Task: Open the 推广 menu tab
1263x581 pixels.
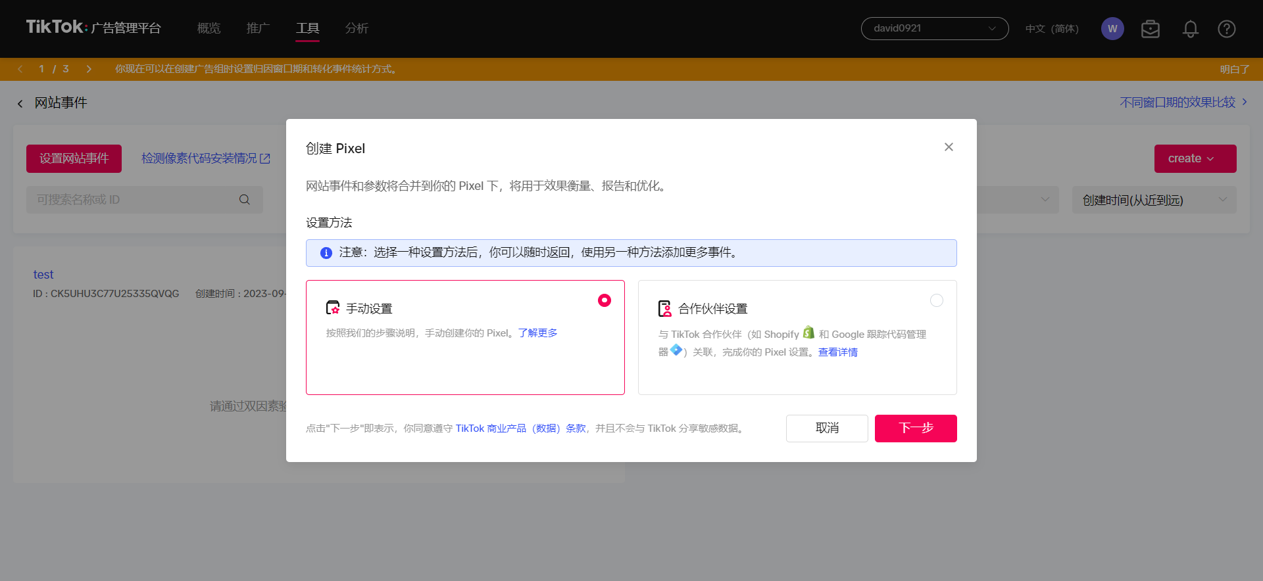Action: [258, 28]
